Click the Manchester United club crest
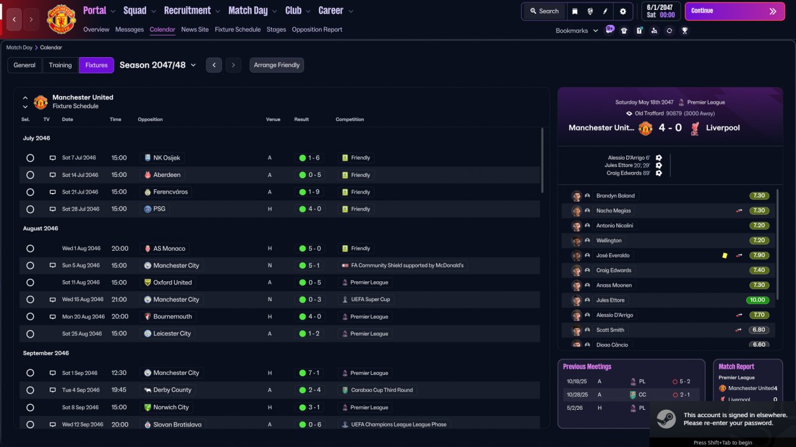The height and width of the screenshot is (447, 796). tap(61, 19)
